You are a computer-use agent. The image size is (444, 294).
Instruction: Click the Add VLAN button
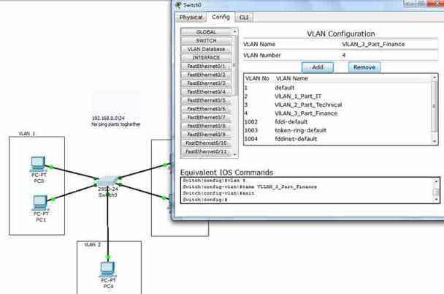click(318, 67)
